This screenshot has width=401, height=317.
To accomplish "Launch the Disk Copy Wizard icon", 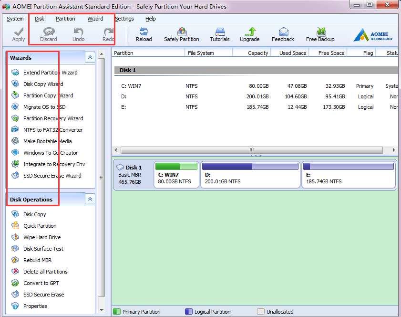I will click(x=15, y=84).
